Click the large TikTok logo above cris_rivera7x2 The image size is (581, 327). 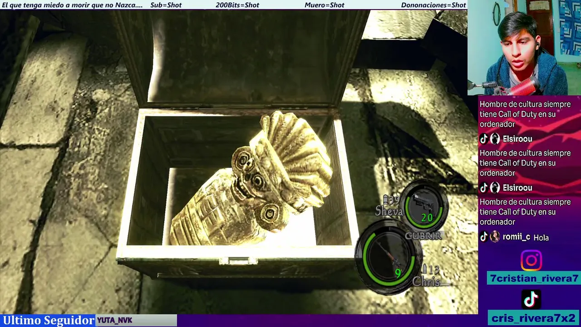[531, 300]
